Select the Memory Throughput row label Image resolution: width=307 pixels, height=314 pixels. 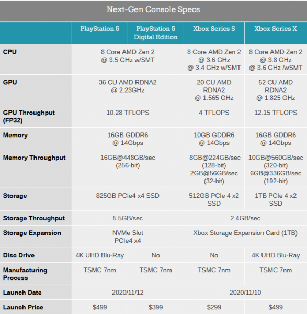click(x=34, y=158)
